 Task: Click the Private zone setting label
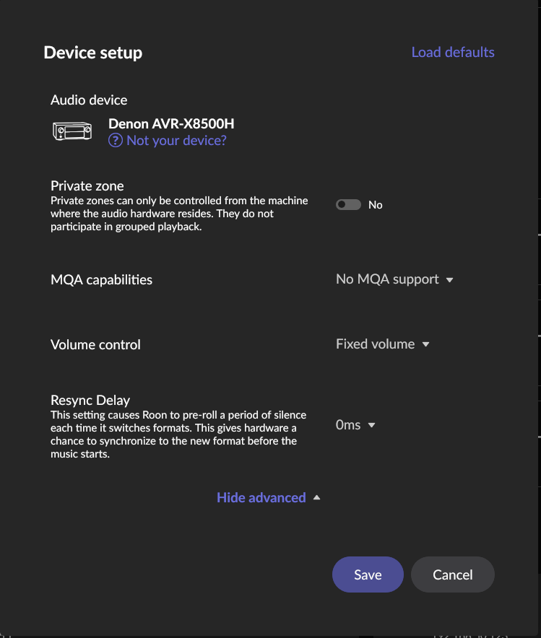tap(87, 185)
